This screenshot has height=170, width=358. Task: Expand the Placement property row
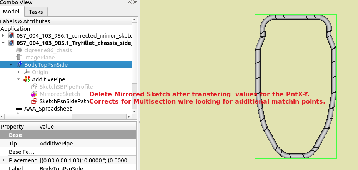pos(4,160)
